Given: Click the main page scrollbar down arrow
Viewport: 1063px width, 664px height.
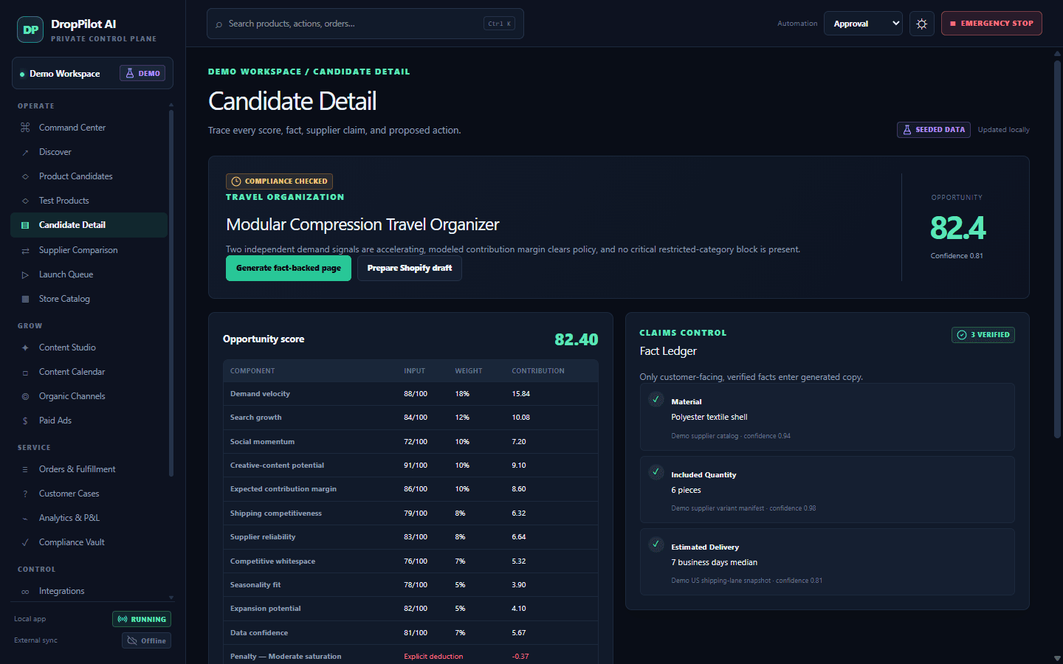Looking at the screenshot, I should point(1057,658).
